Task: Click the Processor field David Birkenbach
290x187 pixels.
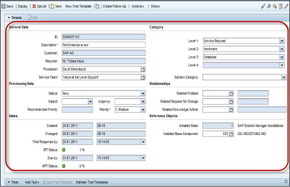Action: click(x=101, y=69)
